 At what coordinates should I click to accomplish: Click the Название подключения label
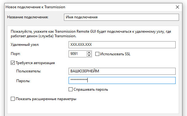(28, 17)
